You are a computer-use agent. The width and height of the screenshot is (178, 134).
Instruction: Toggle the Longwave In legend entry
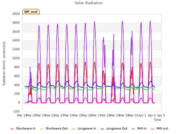click(84, 129)
